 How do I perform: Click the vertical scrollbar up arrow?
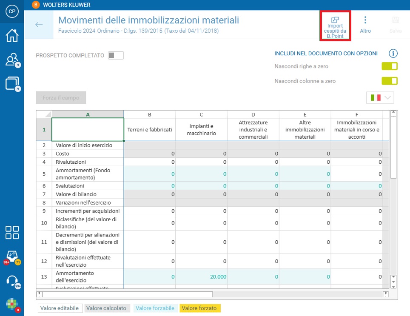(393, 113)
